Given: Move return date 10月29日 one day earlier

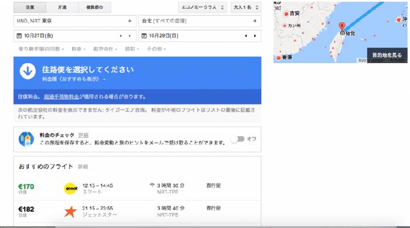Looking at the screenshot, I should (x=246, y=36).
